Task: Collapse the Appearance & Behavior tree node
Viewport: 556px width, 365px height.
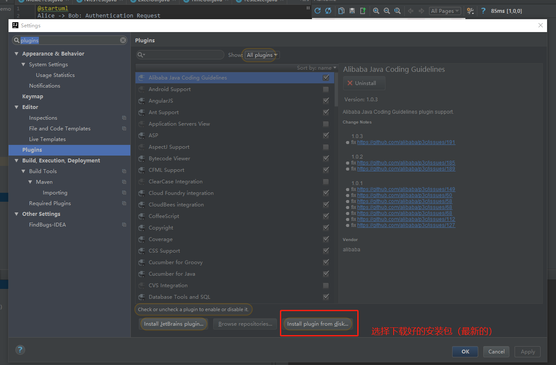Action: pos(17,54)
